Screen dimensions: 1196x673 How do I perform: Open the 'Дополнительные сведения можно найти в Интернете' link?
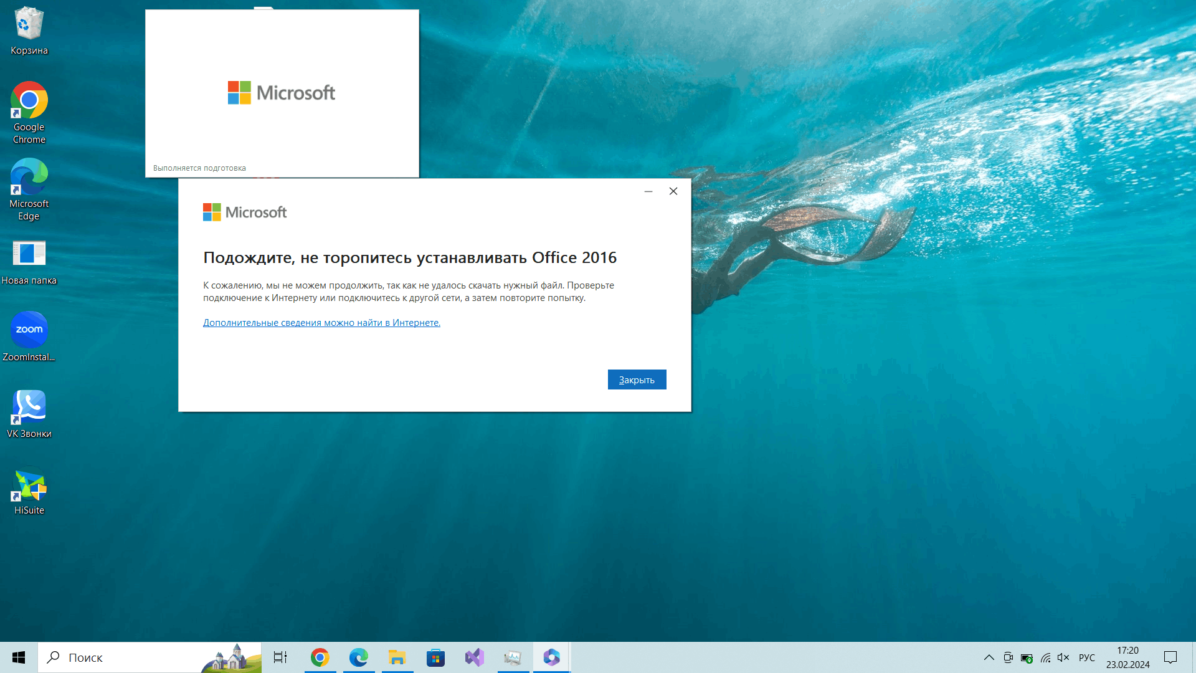pyautogui.click(x=321, y=322)
